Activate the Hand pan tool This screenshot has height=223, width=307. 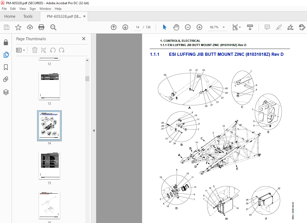176,27
